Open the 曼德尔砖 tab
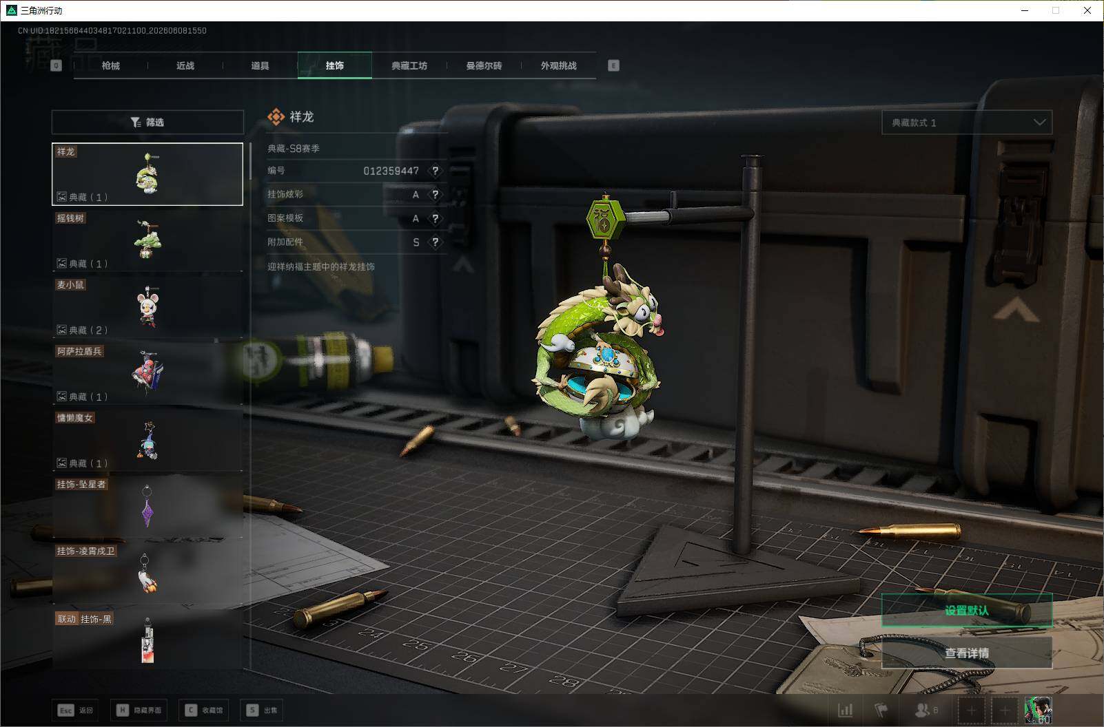1104x727 pixels. (x=484, y=65)
